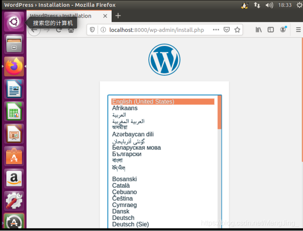The width and height of the screenshot is (303, 231).
Task: Toggle Firefox sidebars icon
Action: coord(271,30)
